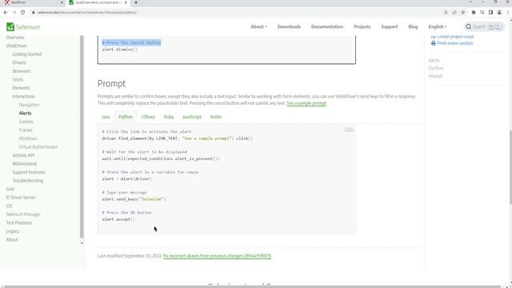Click the share page icon in address bar

[x=454, y=13]
